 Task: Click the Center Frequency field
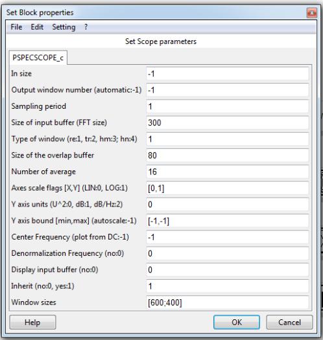click(x=227, y=237)
